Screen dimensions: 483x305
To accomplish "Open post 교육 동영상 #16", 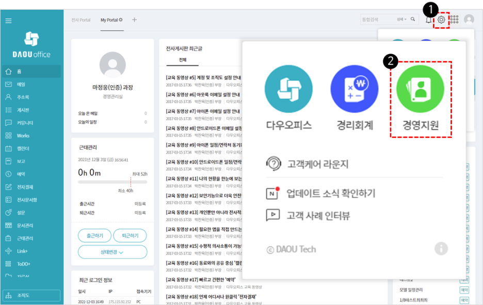I will click(x=204, y=263).
